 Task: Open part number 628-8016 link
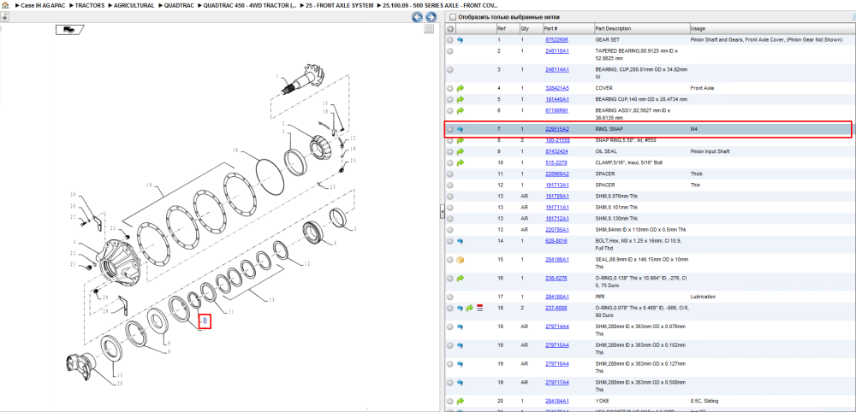[x=556, y=241]
